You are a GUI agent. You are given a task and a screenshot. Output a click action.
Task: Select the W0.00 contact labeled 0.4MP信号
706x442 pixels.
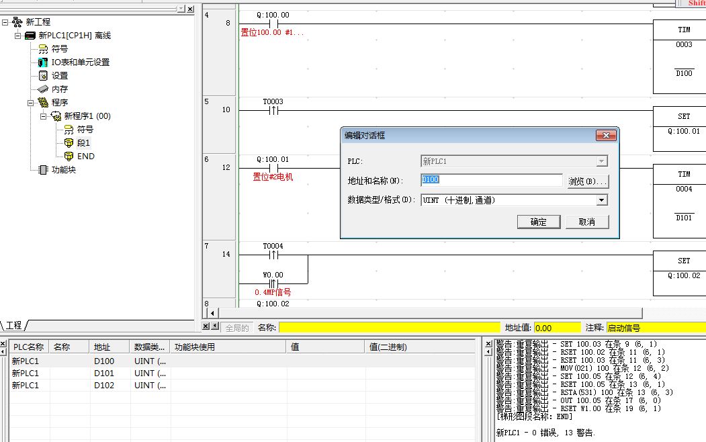(273, 283)
